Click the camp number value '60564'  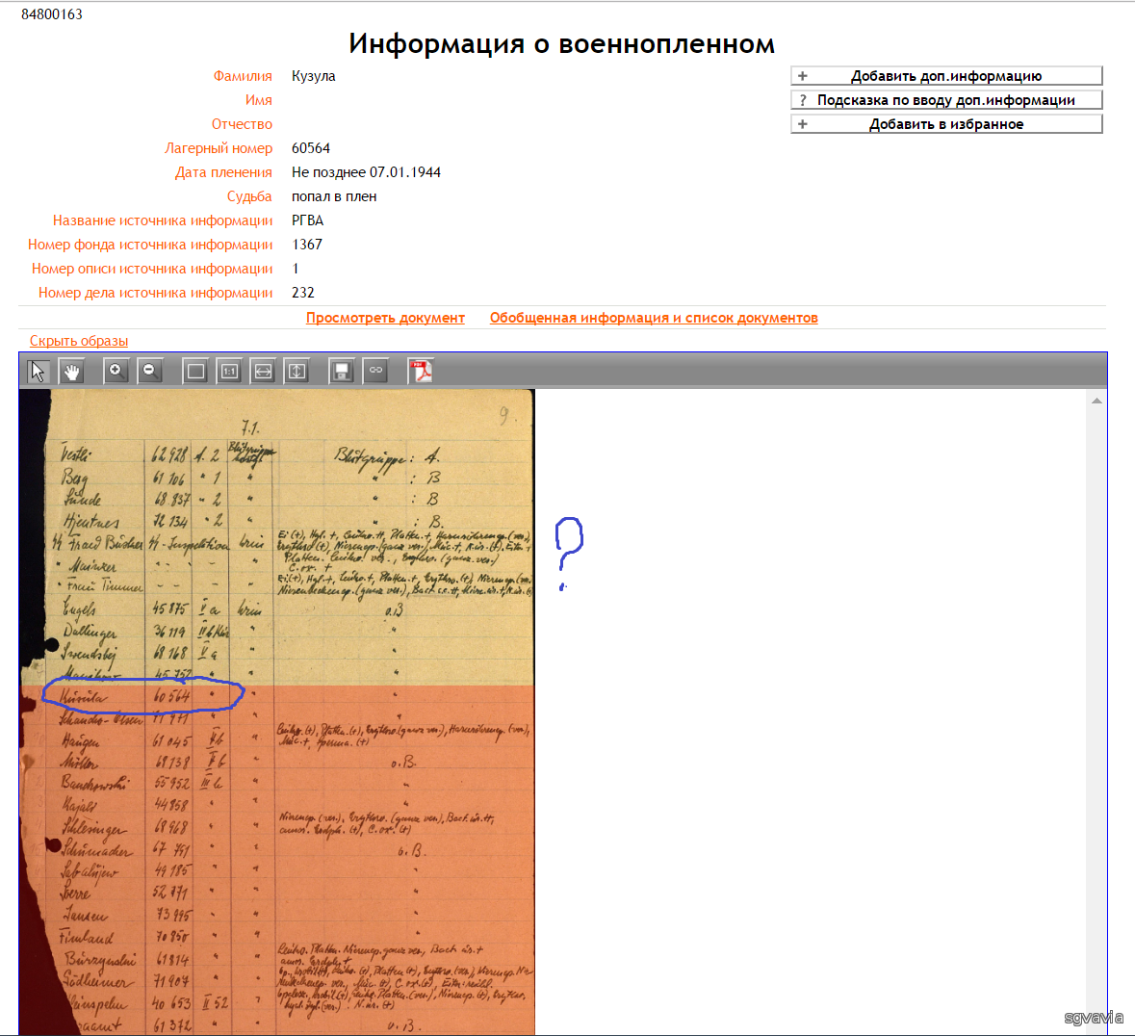311,148
